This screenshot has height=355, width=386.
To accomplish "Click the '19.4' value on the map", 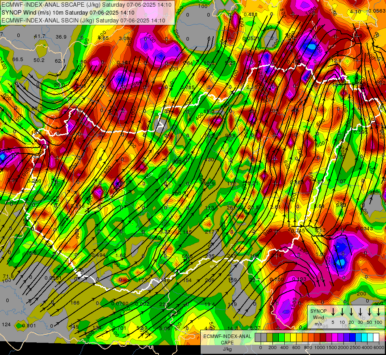I will click(209, 305).
